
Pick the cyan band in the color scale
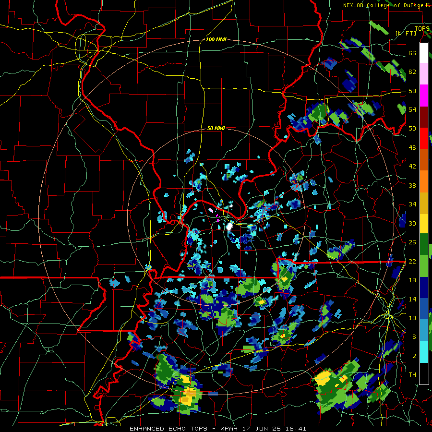point(424,352)
